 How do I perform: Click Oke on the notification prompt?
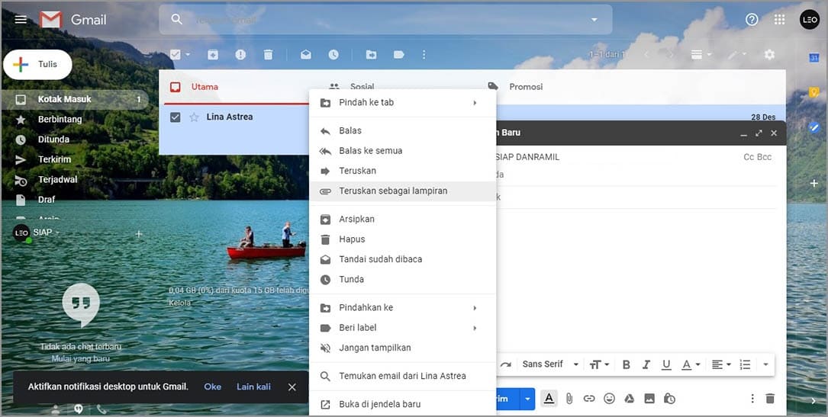[x=212, y=387]
